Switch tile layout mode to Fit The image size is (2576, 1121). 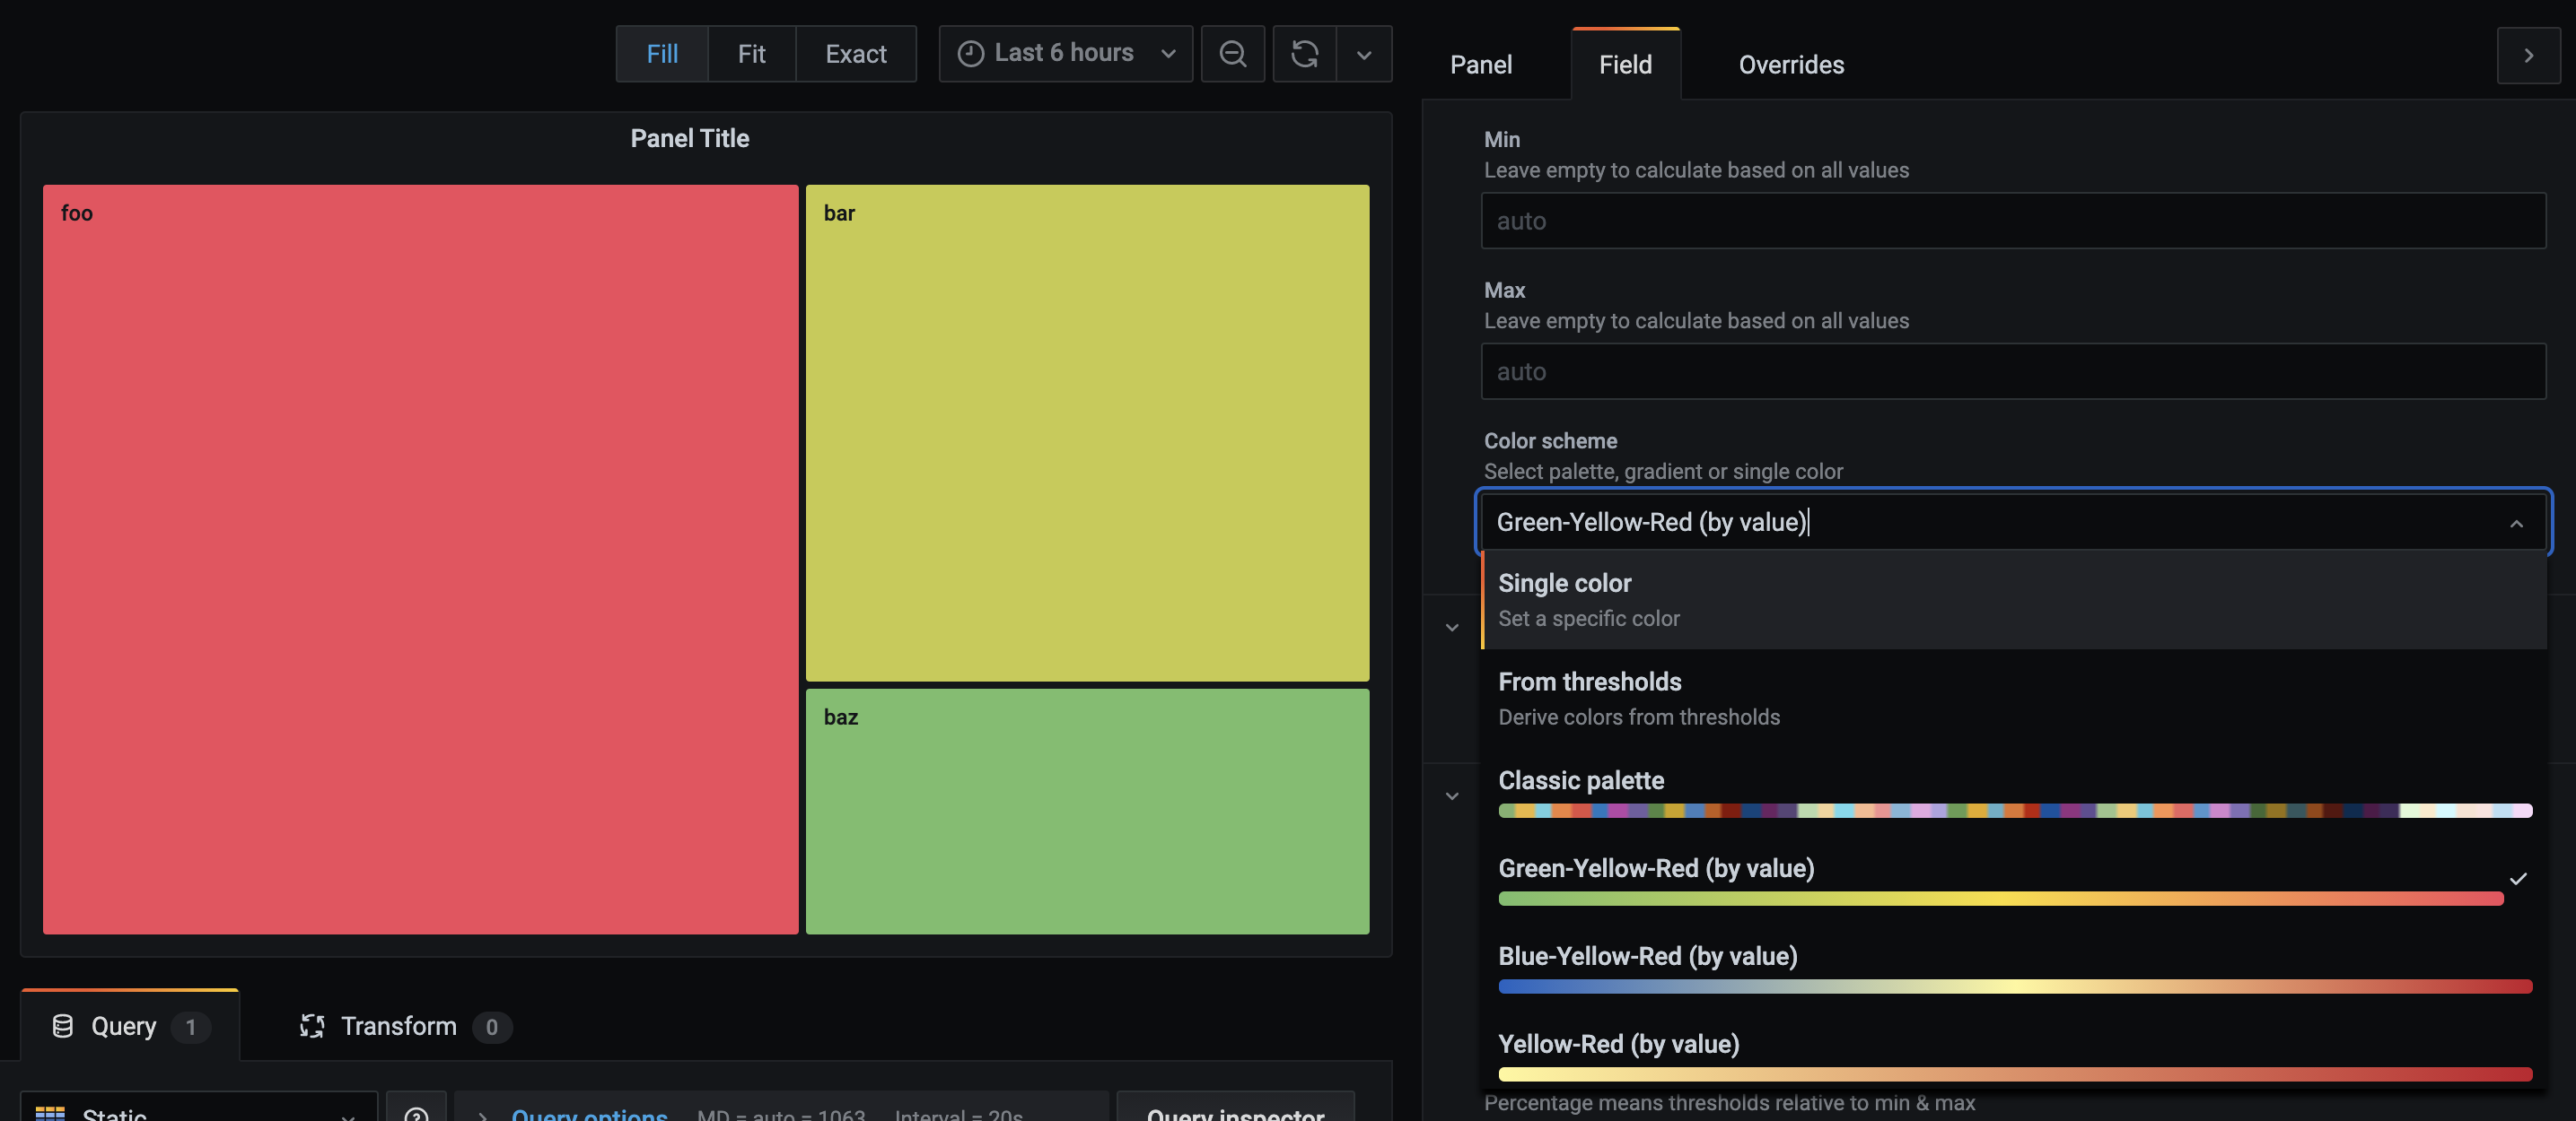click(751, 54)
